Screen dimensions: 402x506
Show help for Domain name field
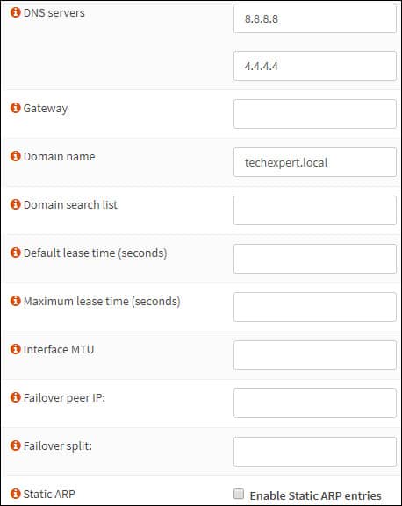pyautogui.click(x=15, y=156)
